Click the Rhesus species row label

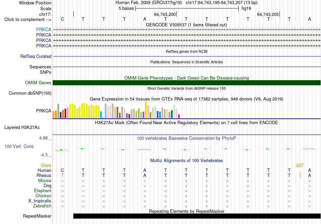[44, 175]
